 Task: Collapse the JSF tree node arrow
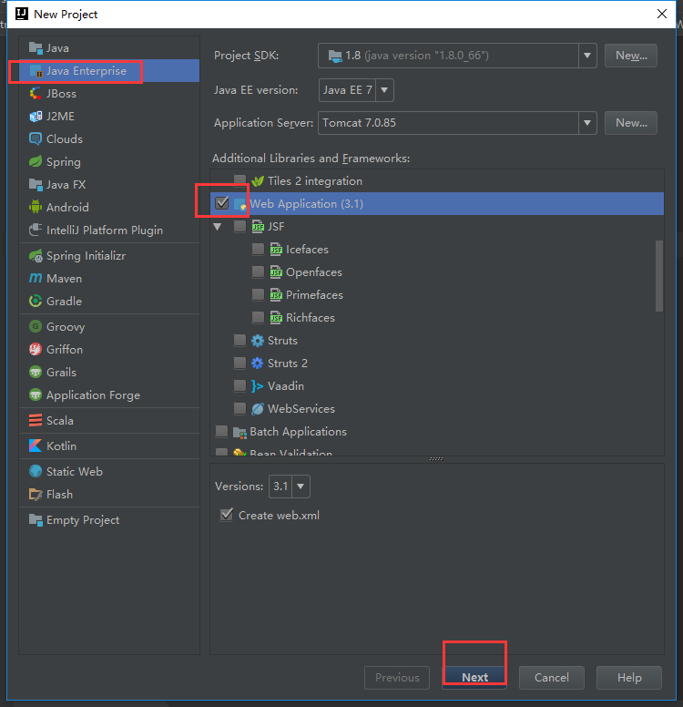coord(218,227)
